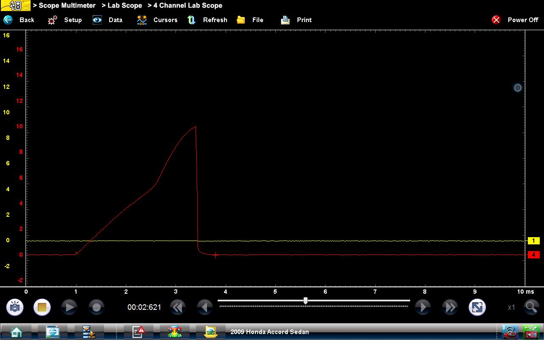Image resolution: width=544 pixels, height=340 pixels.
Task: Click the yellow scope multimeter icon in the breadcrumb
Action: point(15,6)
